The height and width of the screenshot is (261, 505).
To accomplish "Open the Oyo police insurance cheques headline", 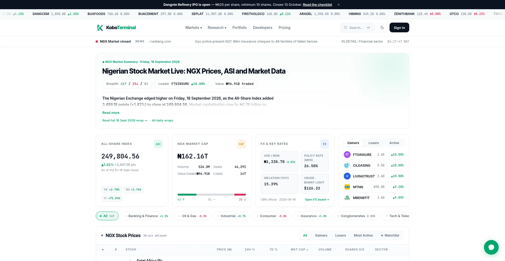I will tap(256, 42).
